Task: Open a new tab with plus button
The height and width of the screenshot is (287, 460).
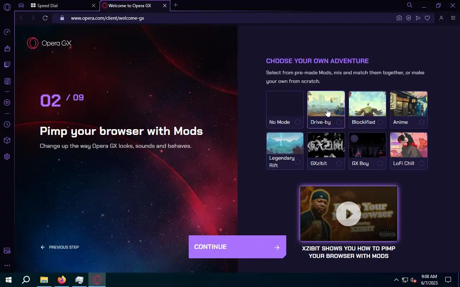Action: [175, 5]
